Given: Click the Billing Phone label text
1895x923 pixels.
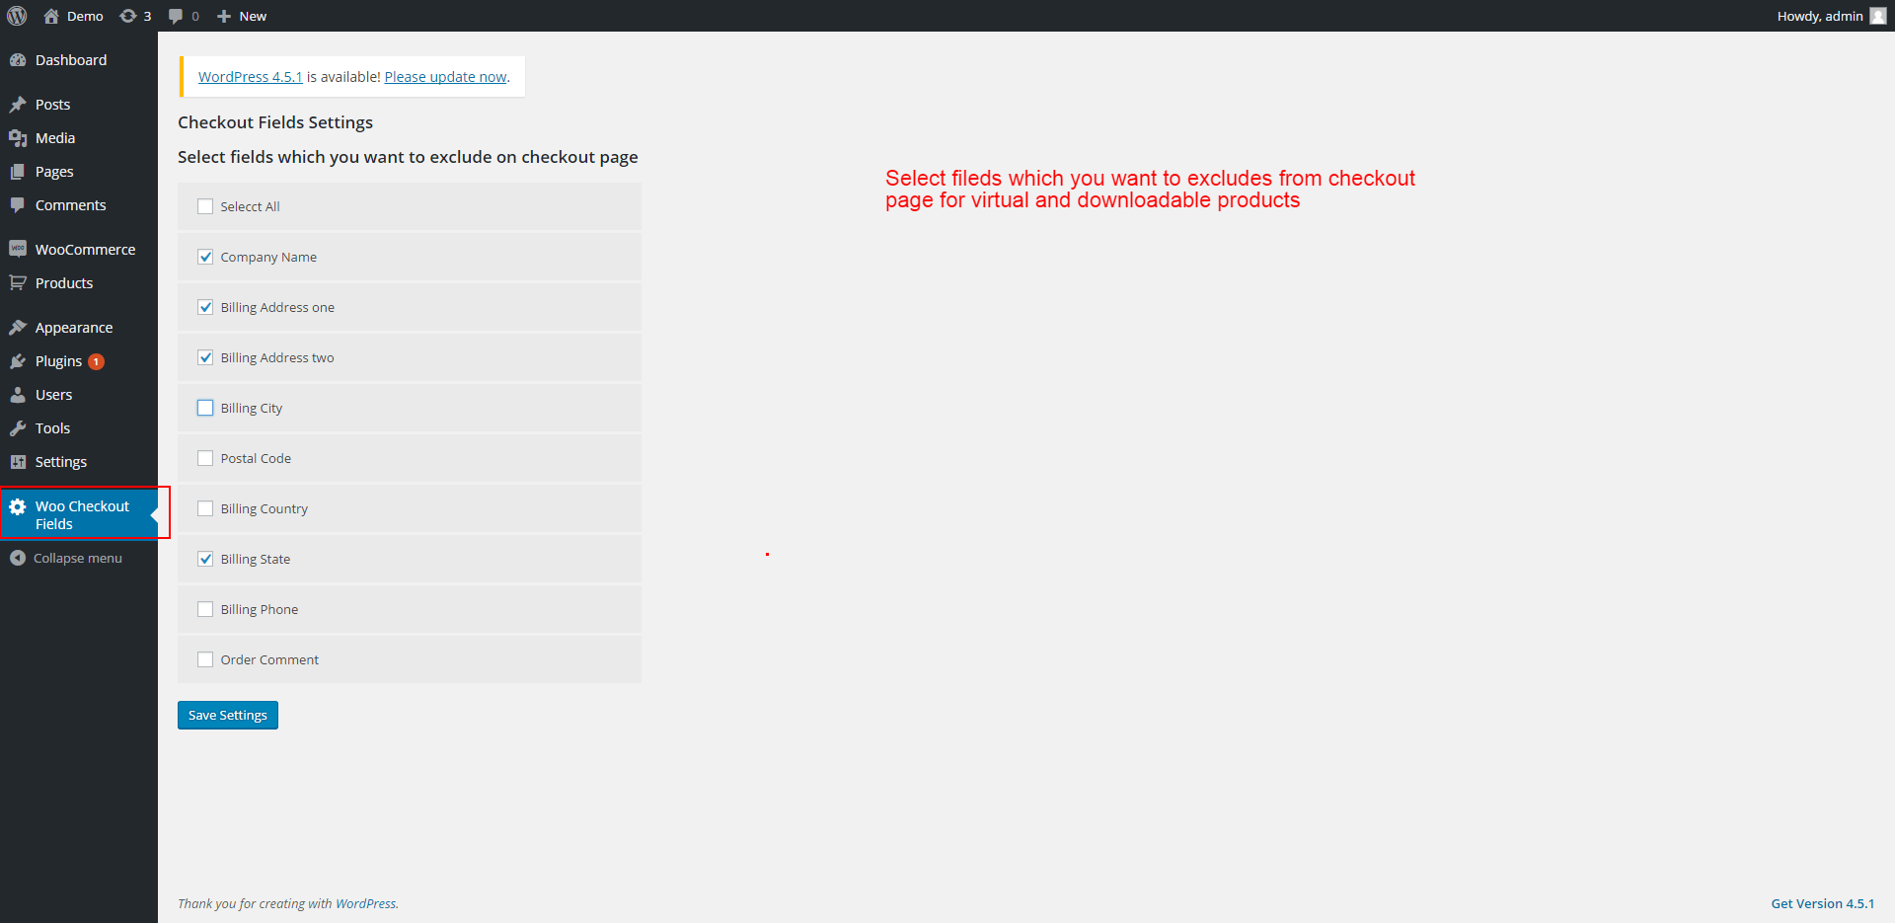Looking at the screenshot, I should click(x=260, y=610).
